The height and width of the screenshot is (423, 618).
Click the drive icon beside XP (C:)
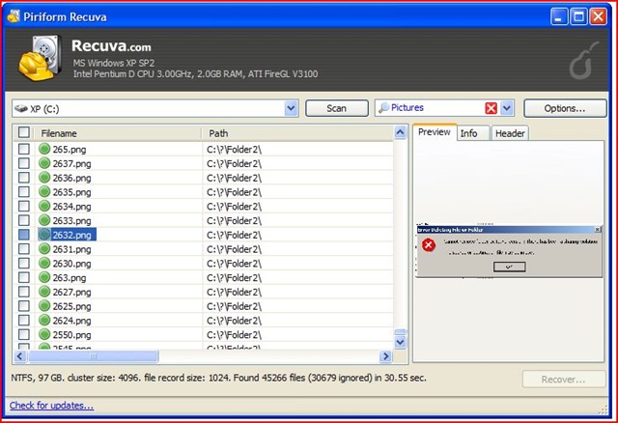(x=21, y=108)
